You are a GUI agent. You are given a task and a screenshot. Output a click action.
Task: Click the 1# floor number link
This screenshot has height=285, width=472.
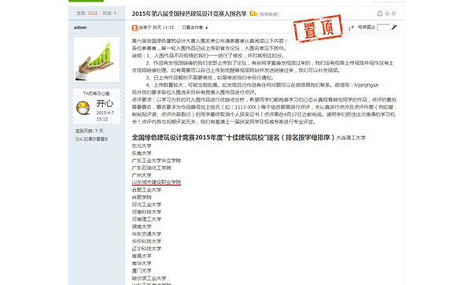click(x=351, y=28)
